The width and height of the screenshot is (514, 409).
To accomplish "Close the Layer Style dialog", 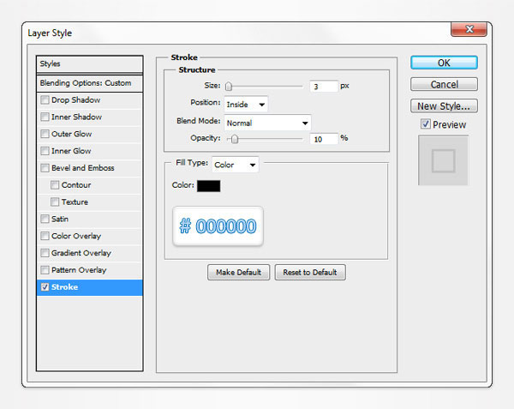I will coord(469,29).
